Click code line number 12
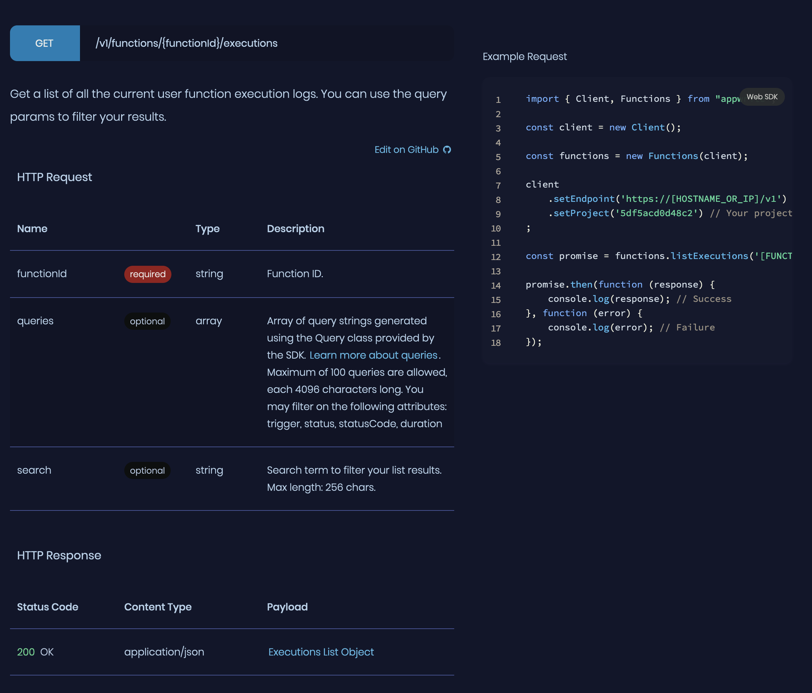The height and width of the screenshot is (693, 812). [496, 257]
